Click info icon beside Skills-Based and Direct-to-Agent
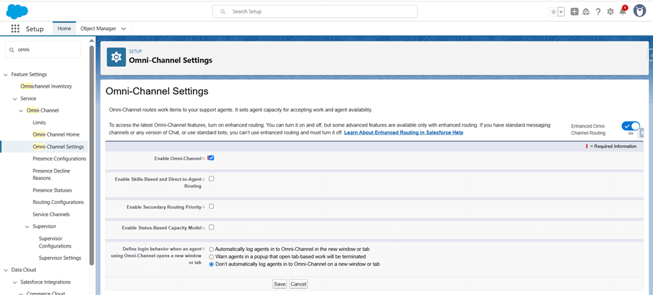Viewport: 653px width, 295px height. pyautogui.click(x=204, y=179)
